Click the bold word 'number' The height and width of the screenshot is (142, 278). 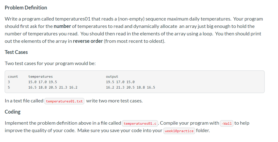pos(62,26)
